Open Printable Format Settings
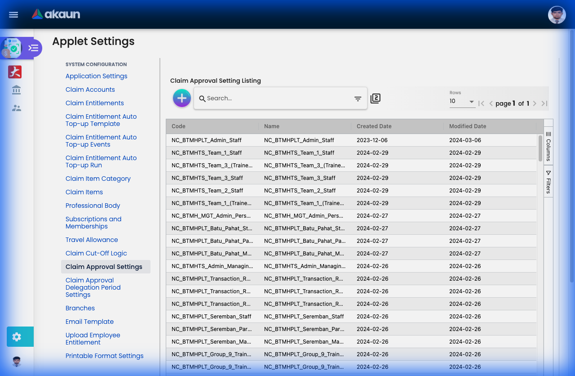This screenshot has height=376, width=575. coord(104,356)
